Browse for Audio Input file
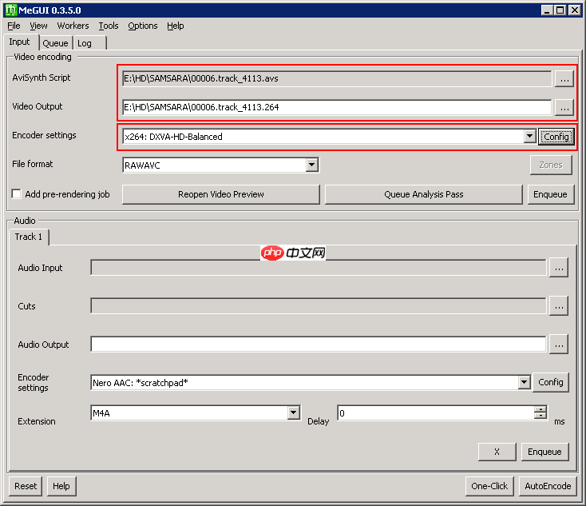 coord(559,268)
